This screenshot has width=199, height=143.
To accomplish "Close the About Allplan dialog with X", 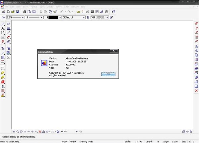I will 113,51.
